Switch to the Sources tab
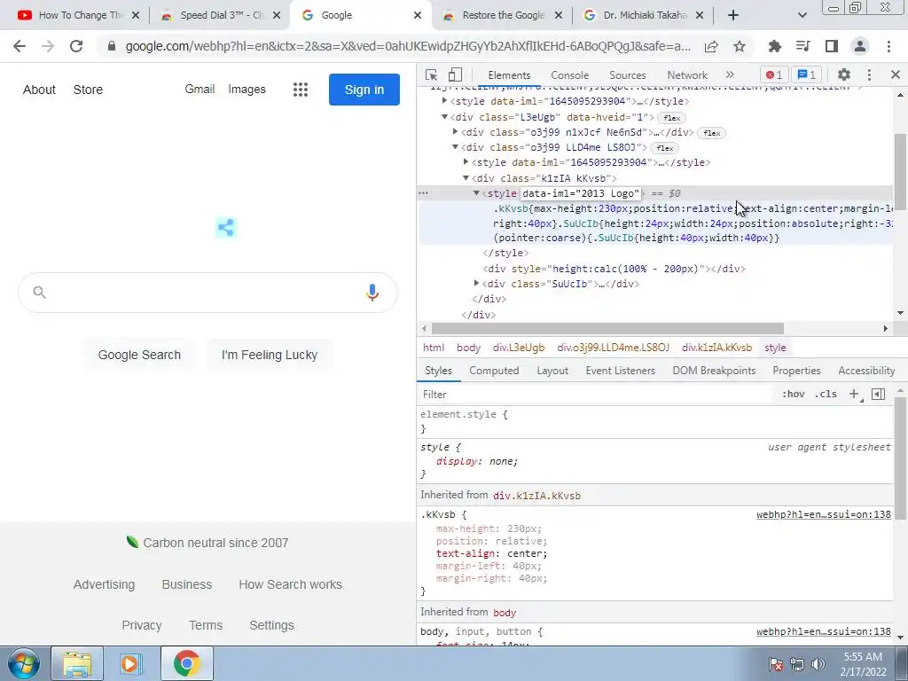 pyautogui.click(x=627, y=75)
